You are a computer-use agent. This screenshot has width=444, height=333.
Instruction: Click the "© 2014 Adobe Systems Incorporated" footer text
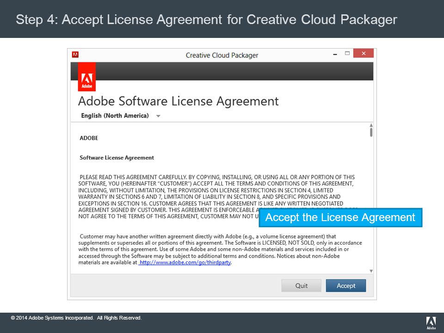coord(76,318)
